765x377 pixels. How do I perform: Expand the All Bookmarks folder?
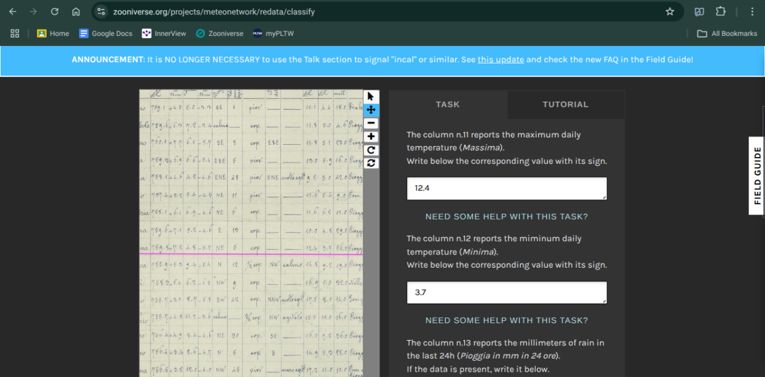point(727,33)
